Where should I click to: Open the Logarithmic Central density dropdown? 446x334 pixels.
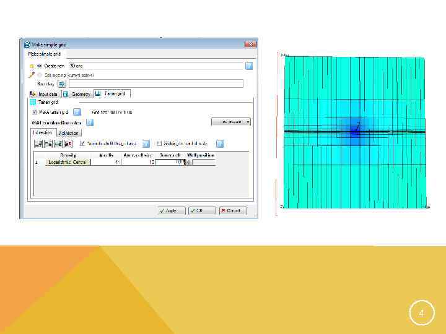click(68, 162)
